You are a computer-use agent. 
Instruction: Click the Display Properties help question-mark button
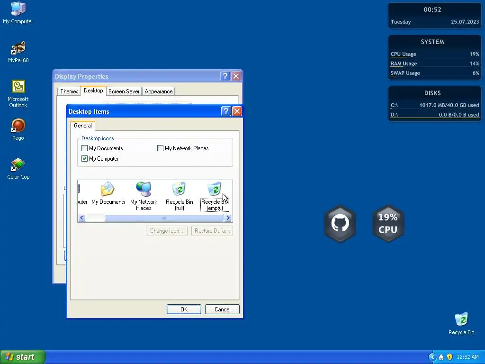click(x=225, y=76)
